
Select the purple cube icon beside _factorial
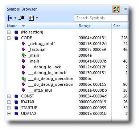[x=23, y=49]
